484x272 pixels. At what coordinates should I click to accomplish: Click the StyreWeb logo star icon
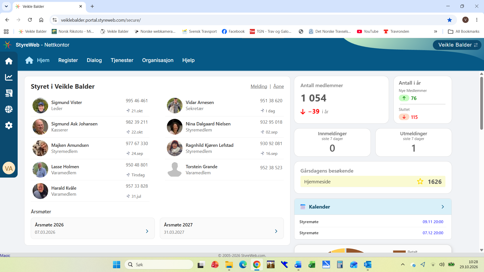[x=7, y=45]
